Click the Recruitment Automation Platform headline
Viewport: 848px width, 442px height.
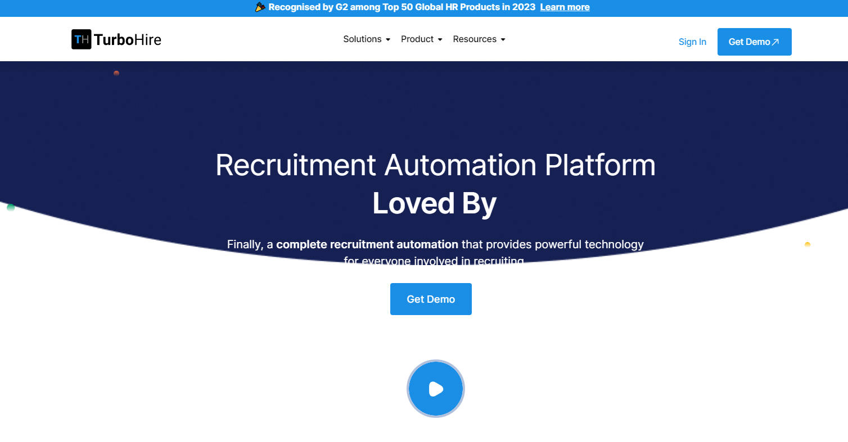(x=435, y=165)
